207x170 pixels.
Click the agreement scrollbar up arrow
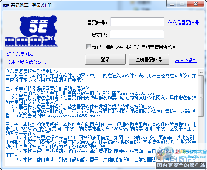[x=201, y=72]
